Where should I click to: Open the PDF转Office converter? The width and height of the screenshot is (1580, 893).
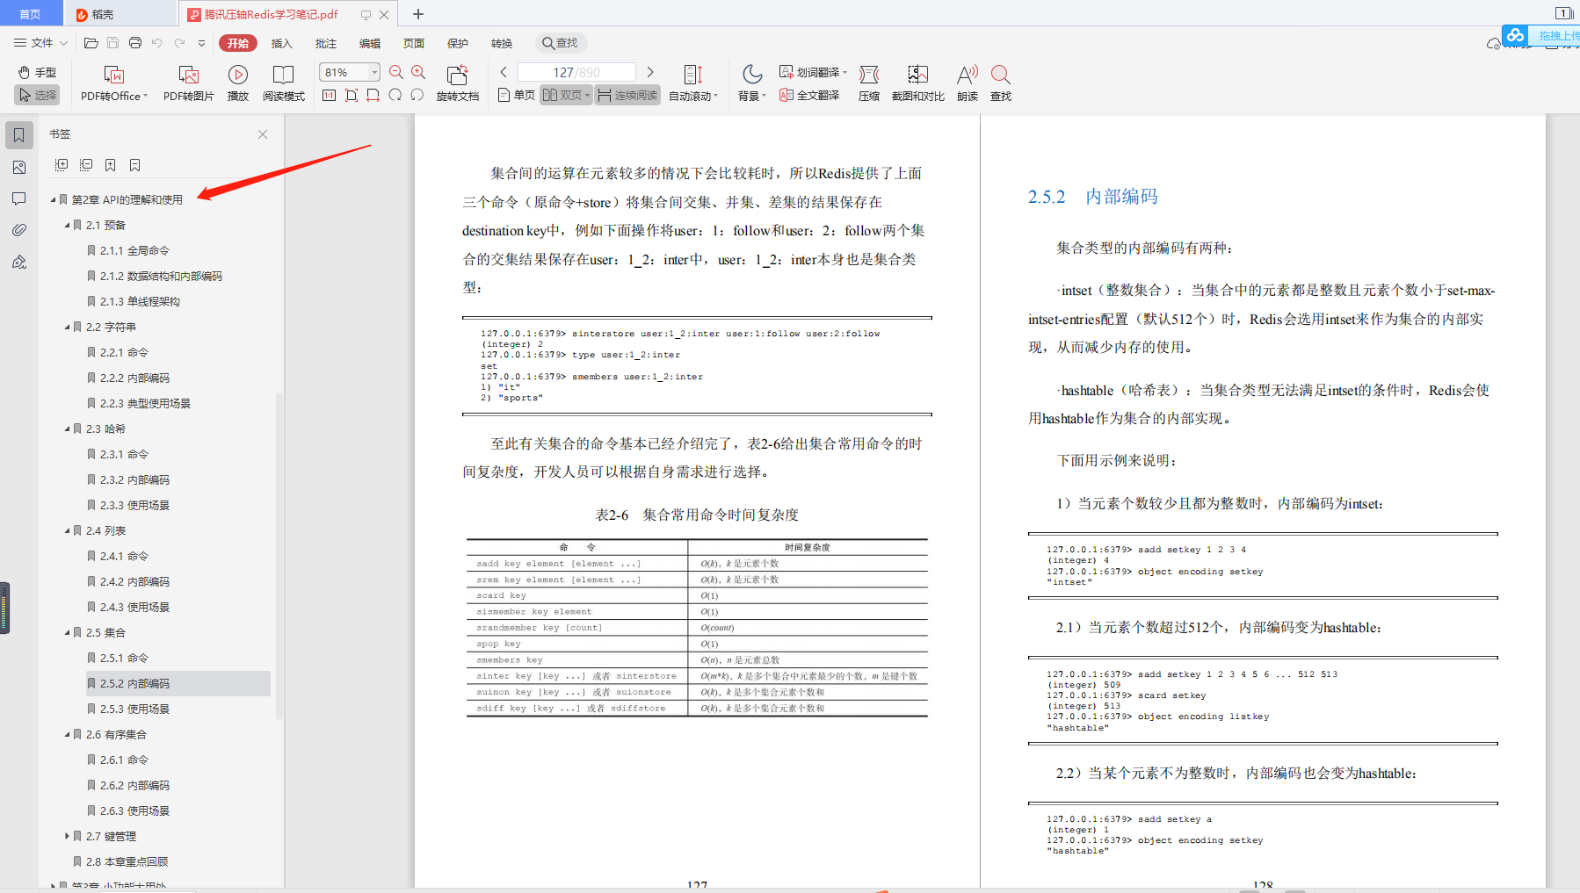[114, 83]
